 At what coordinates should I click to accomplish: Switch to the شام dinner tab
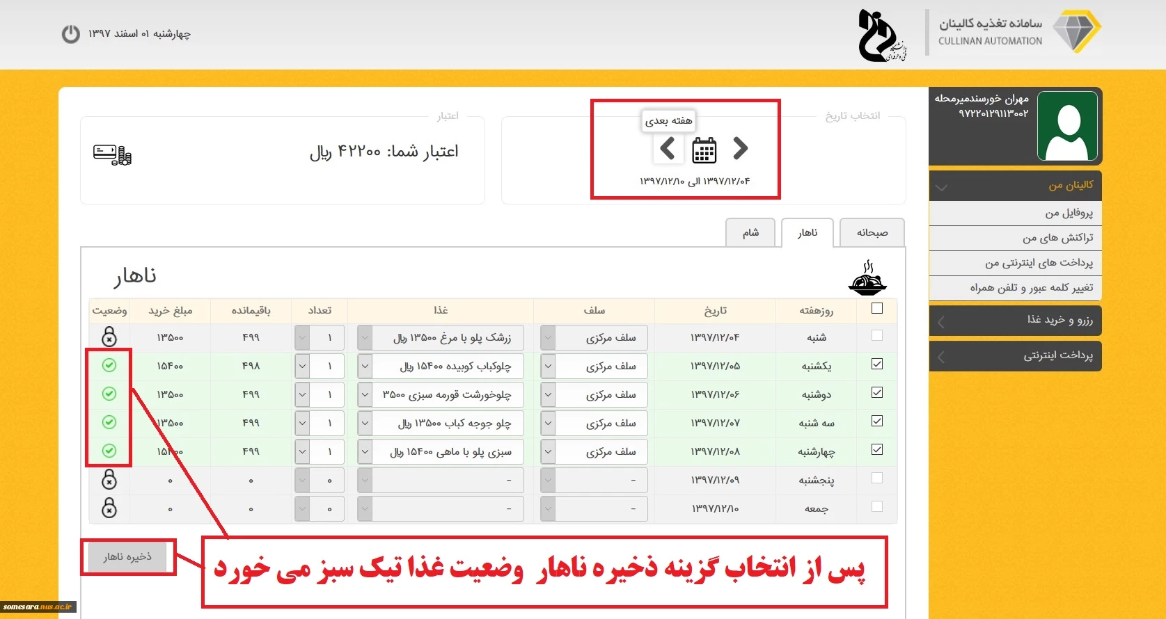750,232
